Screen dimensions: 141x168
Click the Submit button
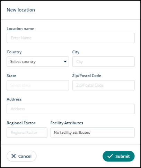coord(118,156)
